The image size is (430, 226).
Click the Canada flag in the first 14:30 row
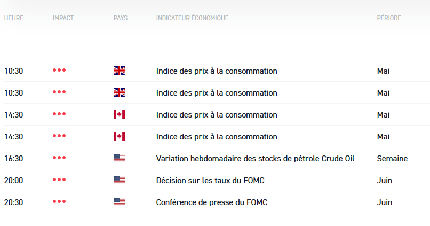point(119,114)
